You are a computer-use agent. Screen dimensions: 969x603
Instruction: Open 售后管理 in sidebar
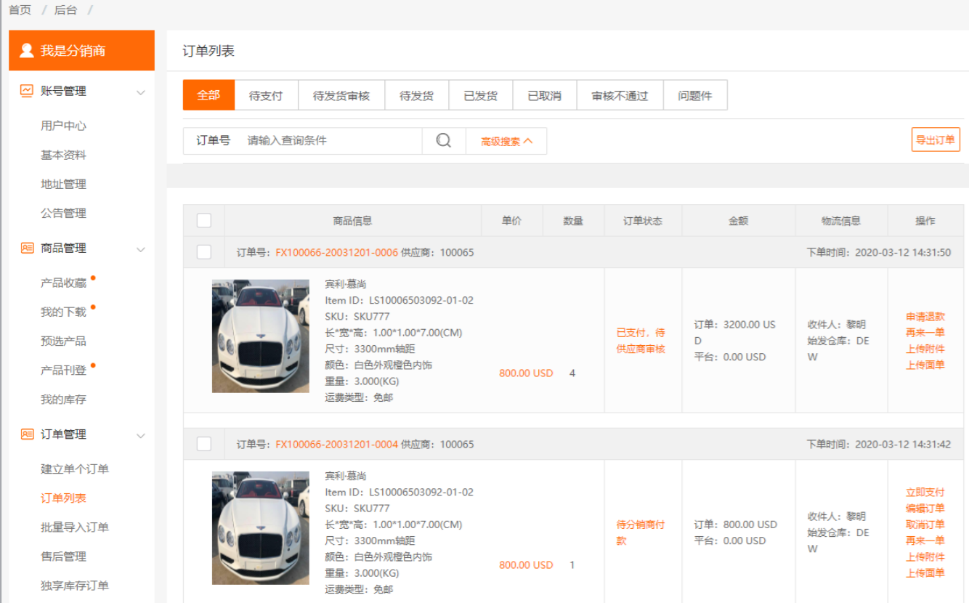63,556
